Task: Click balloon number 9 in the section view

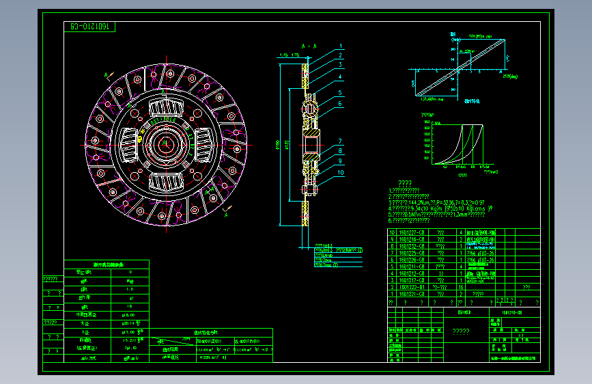Action: (x=340, y=161)
